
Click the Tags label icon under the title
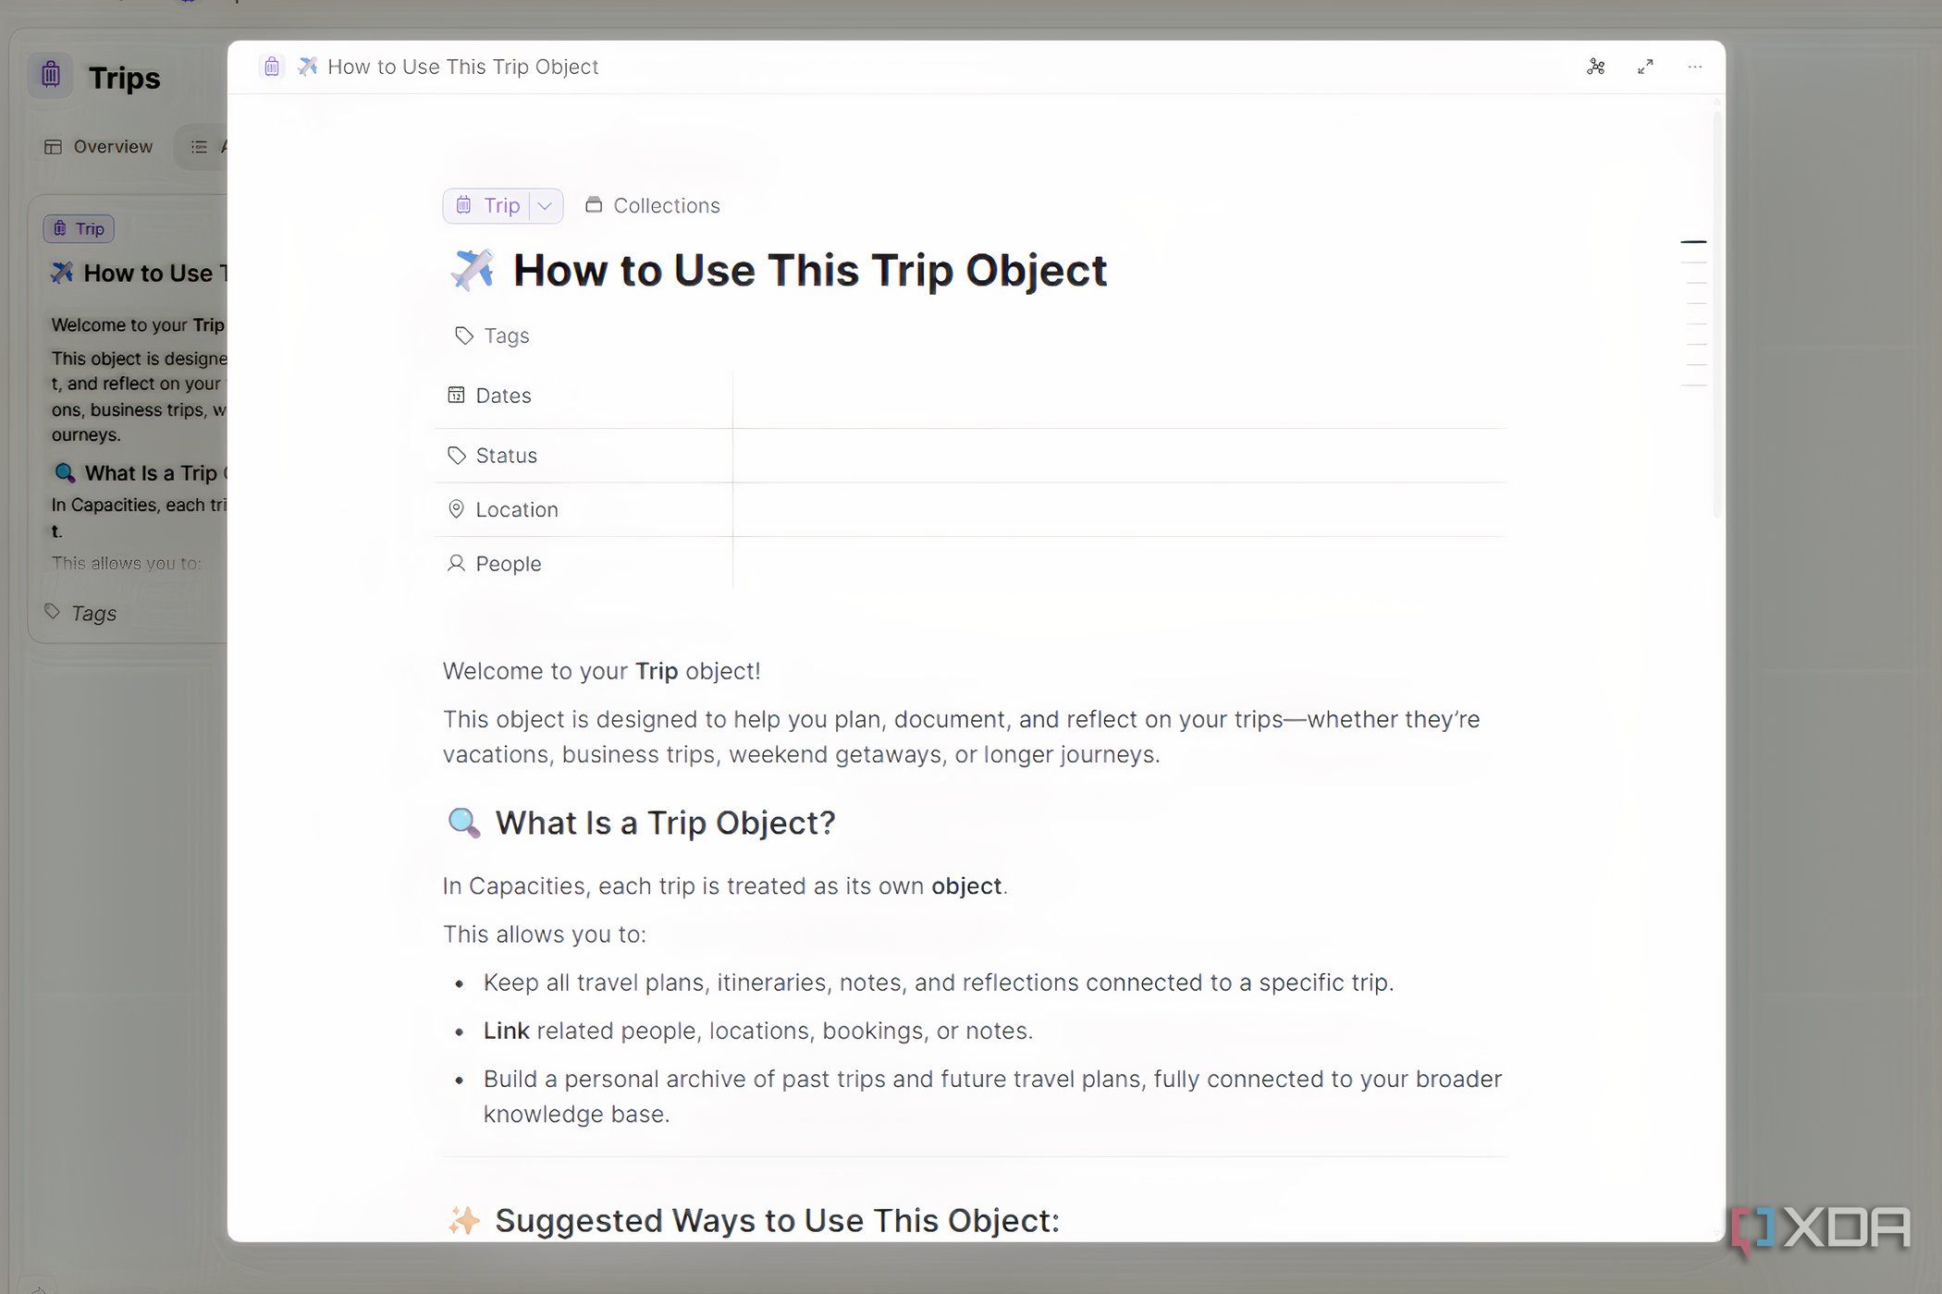pos(464,336)
